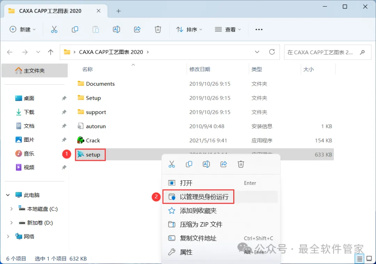Expand the 网络 node
The image size is (376, 264).
8,237
